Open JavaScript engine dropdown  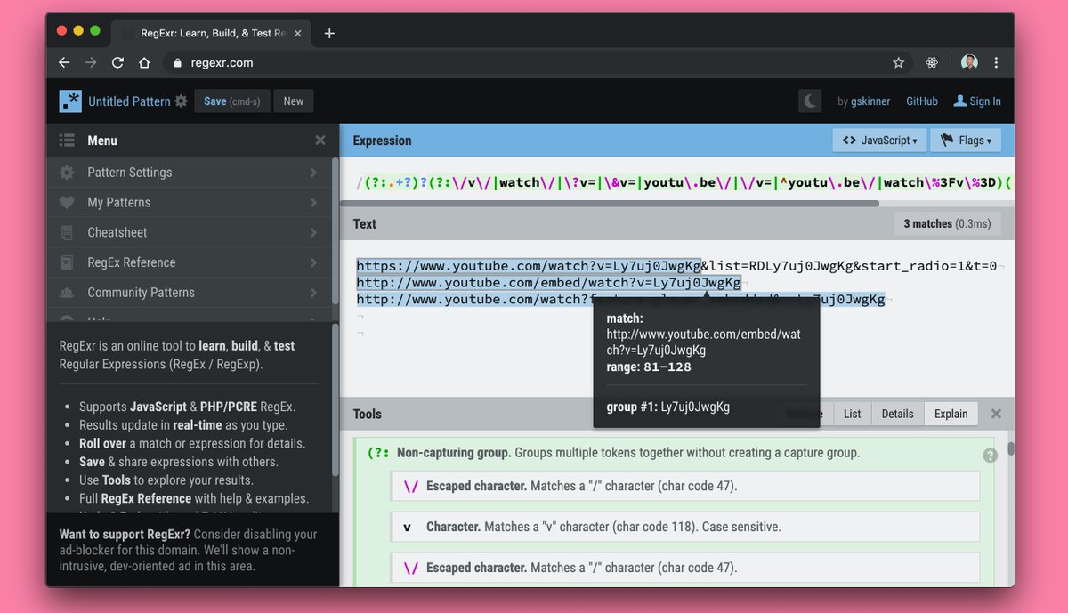[x=879, y=141]
